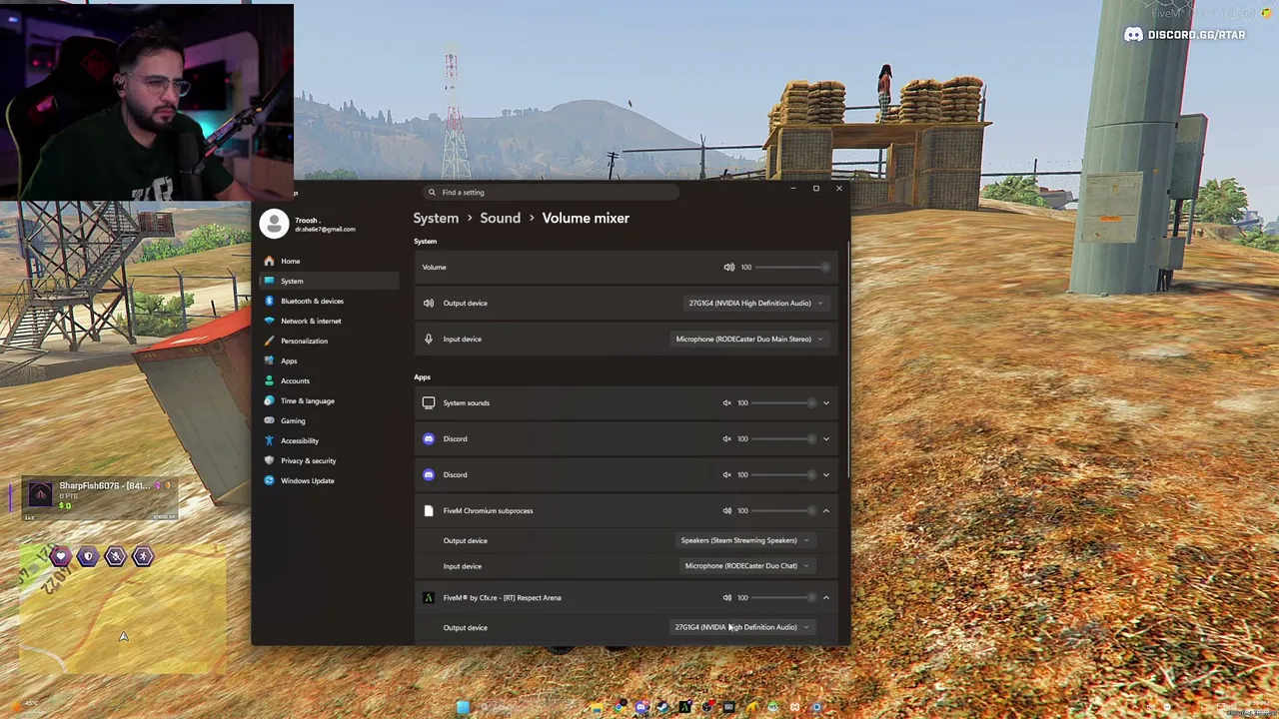Open the Gaming icon in sidebar
This screenshot has height=719, width=1279.
269,420
